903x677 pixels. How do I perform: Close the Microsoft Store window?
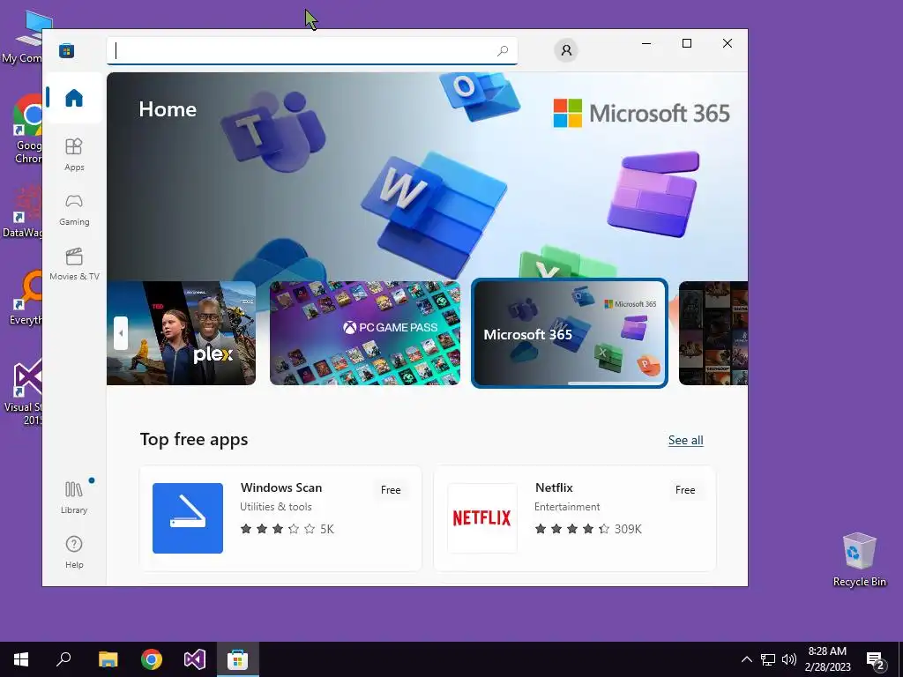click(x=728, y=43)
